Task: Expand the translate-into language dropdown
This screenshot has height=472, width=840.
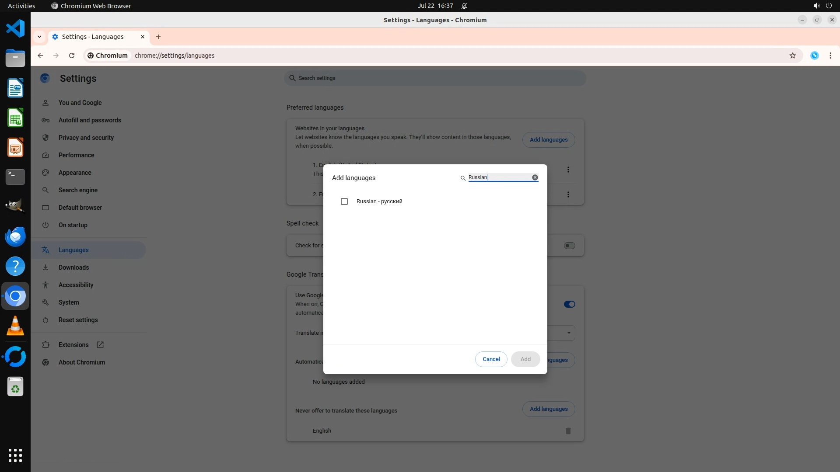Action: pyautogui.click(x=568, y=333)
